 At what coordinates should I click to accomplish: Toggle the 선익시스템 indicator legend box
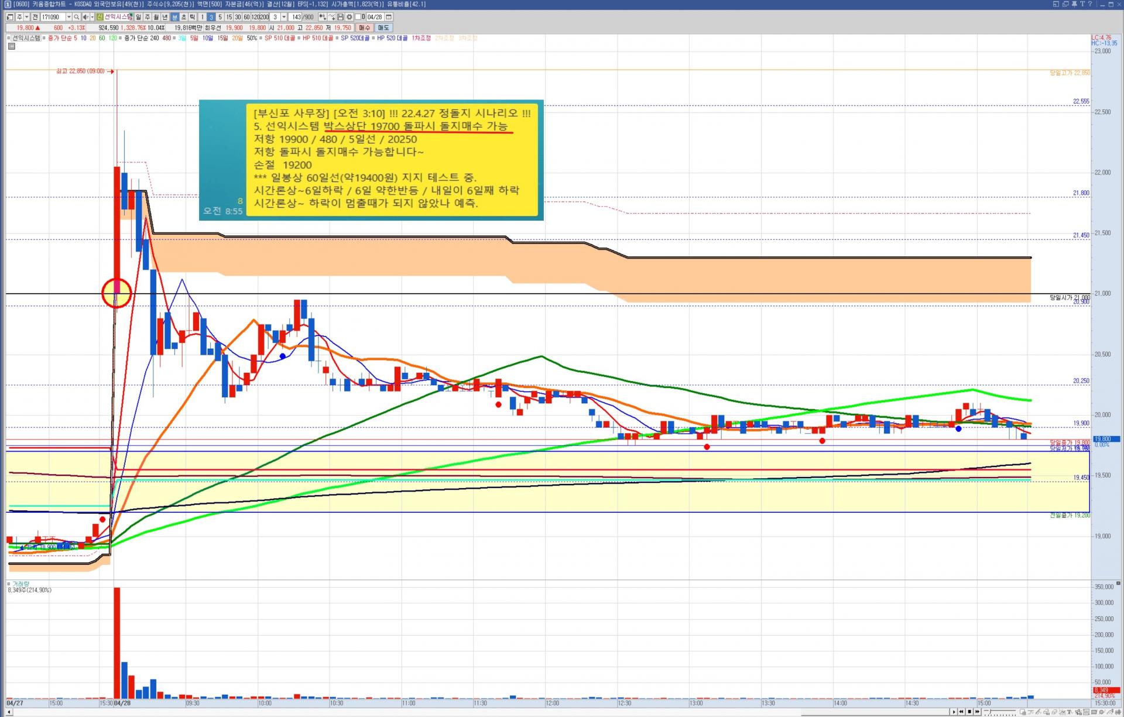tap(9, 38)
